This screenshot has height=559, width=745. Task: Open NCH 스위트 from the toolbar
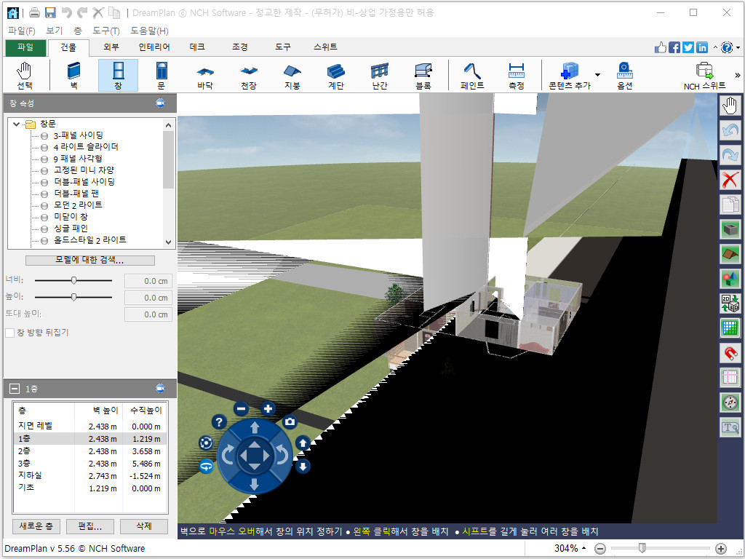[x=704, y=76]
